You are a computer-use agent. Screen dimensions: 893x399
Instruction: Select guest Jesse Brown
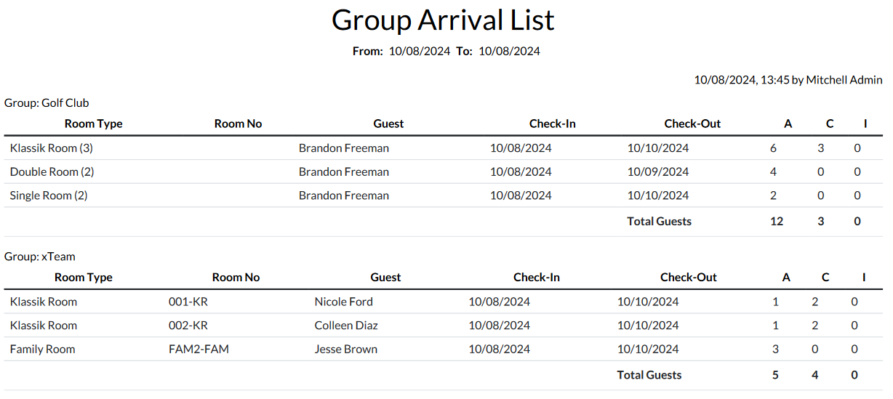pyautogui.click(x=346, y=350)
